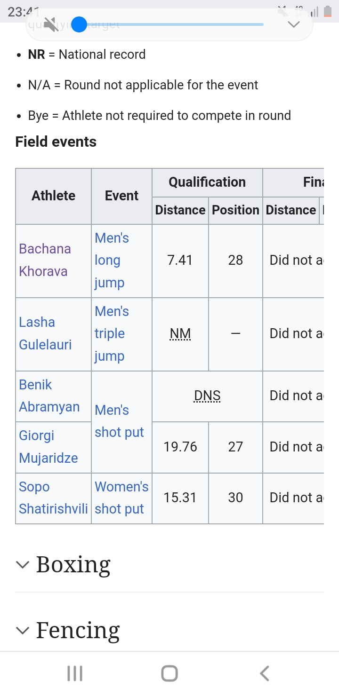Tap the NM abbreviation in Distance column
339x696 pixels.
tap(180, 334)
